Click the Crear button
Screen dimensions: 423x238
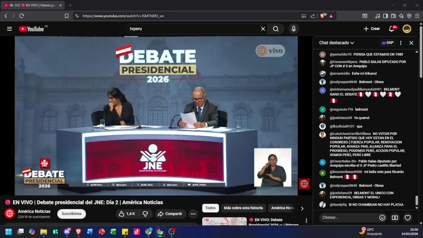click(372, 29)
